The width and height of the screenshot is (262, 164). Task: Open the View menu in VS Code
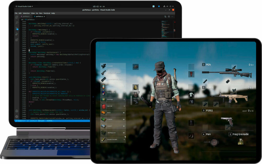(33, 13)
